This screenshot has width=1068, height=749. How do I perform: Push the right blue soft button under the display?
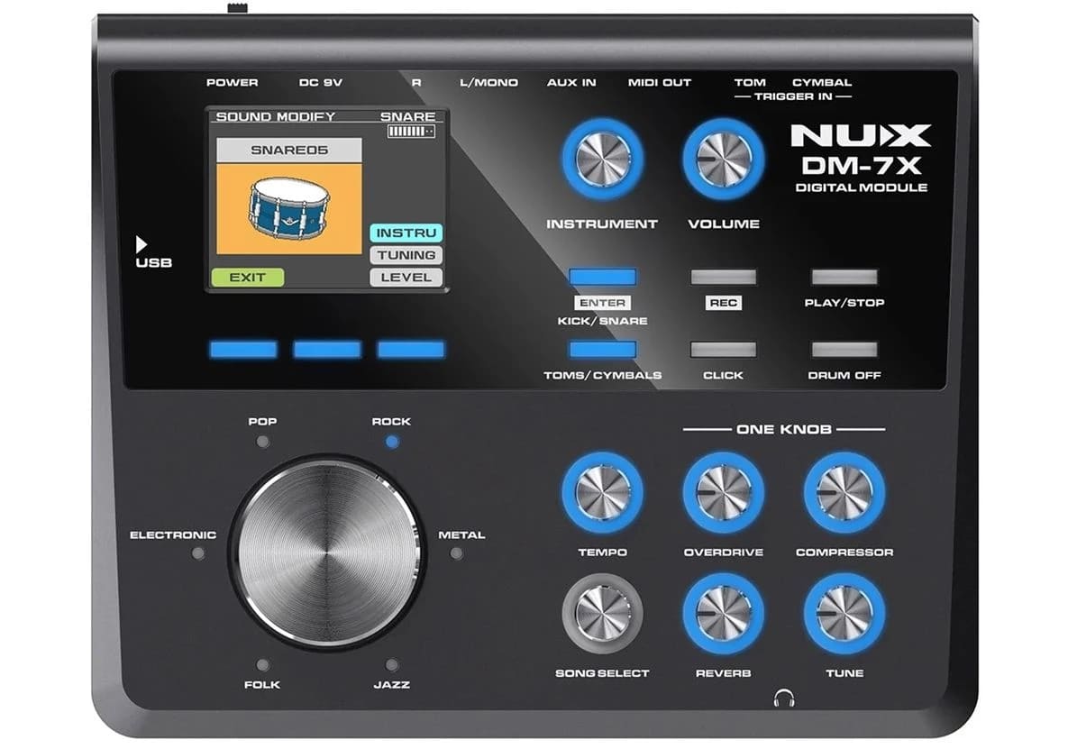click(x=411, y=350)
